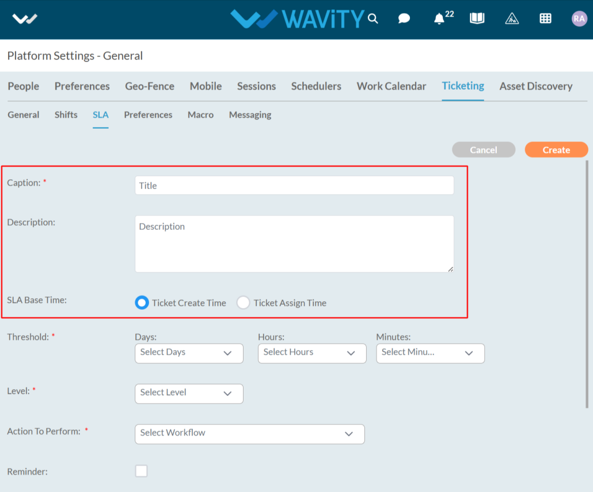Click the orange Create button
The width and height of the screenshot is (593, 492).
coord(556,150)
